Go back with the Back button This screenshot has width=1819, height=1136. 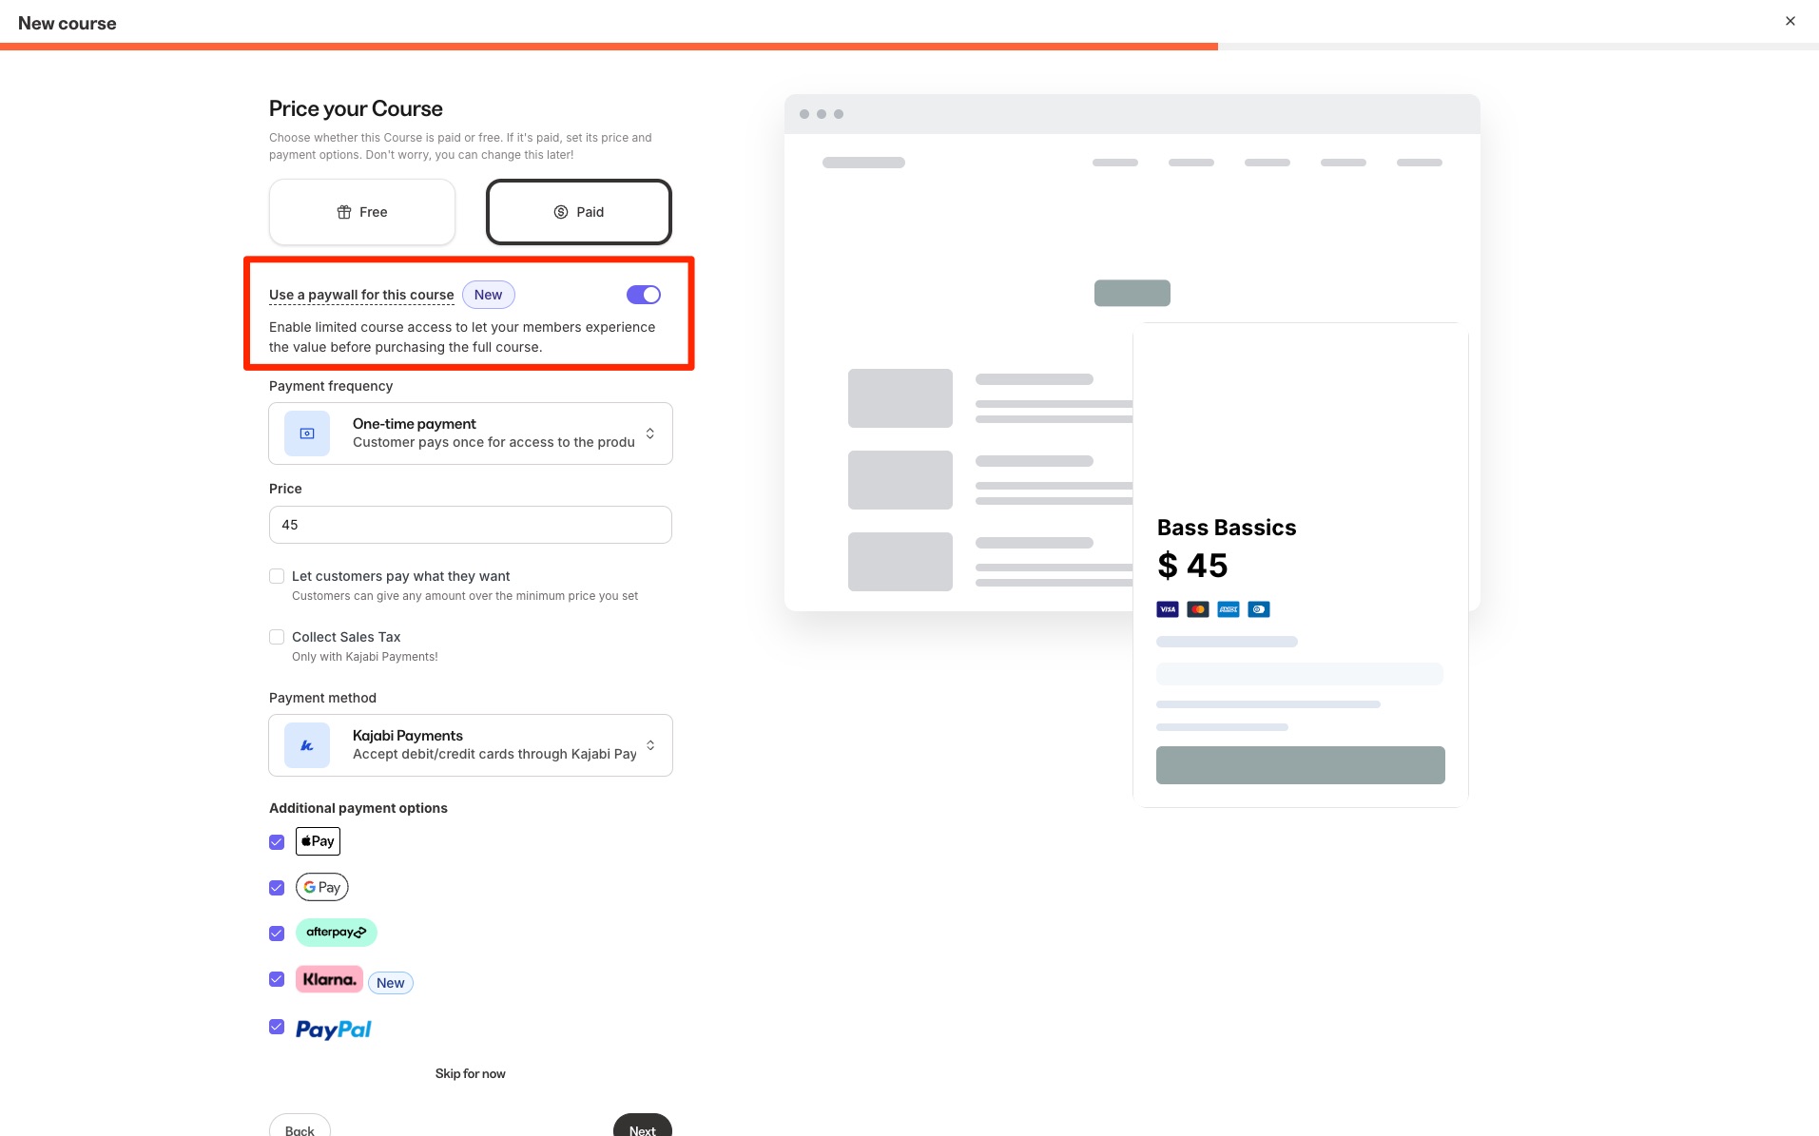pyautogui.click(x=300, y=1126)
